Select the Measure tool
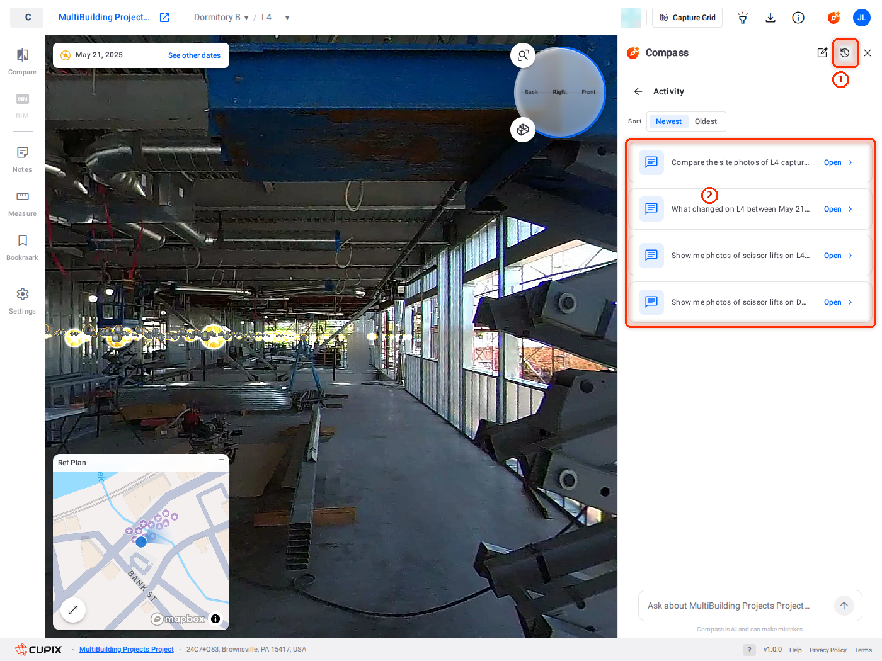This screenshot has width=882, height=661. [22, 203]
